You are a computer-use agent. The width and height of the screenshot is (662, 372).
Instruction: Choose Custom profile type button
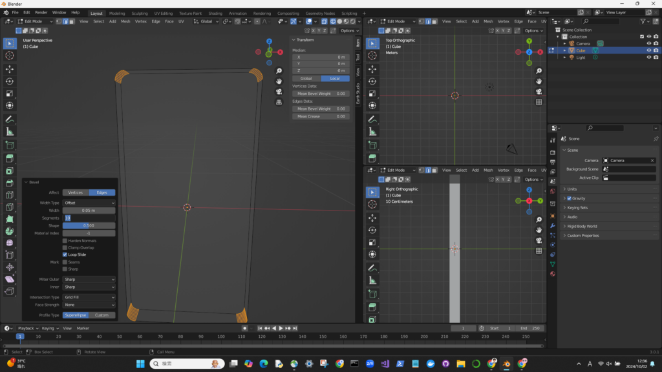(x=102, y=315)
